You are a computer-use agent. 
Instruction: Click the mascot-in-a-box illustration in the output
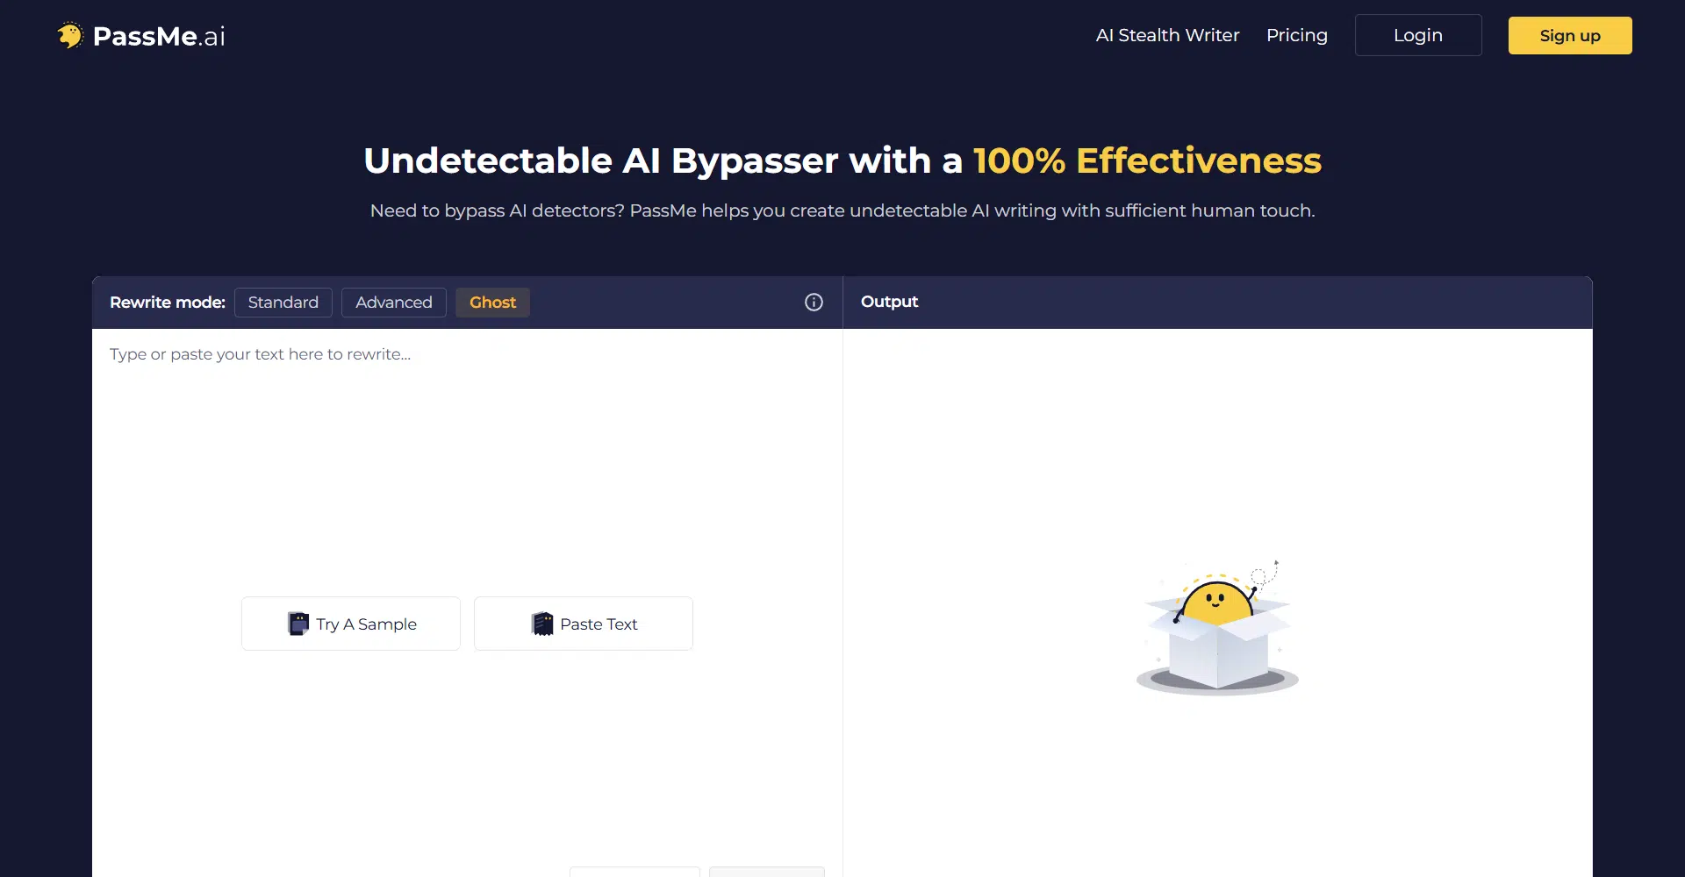tap(1217, 628)
